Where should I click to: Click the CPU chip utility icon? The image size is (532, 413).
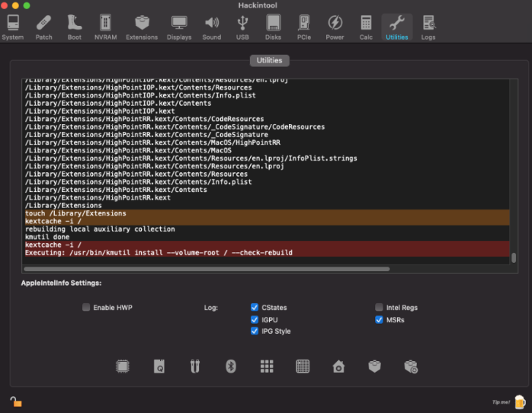pos(123,367)
